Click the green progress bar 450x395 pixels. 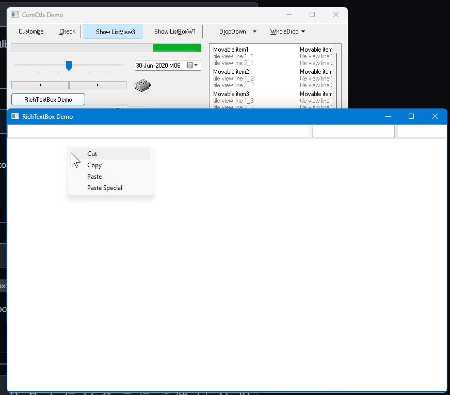(x=177, y=47)
